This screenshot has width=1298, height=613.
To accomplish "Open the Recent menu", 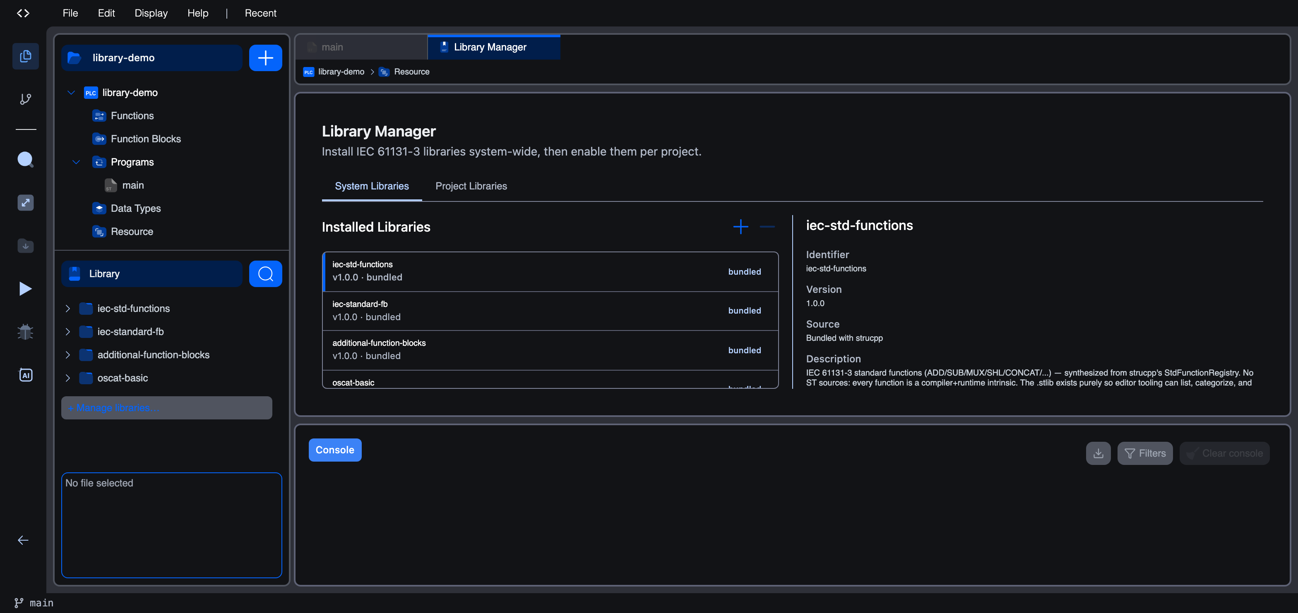I will click(x=260, y=13).
